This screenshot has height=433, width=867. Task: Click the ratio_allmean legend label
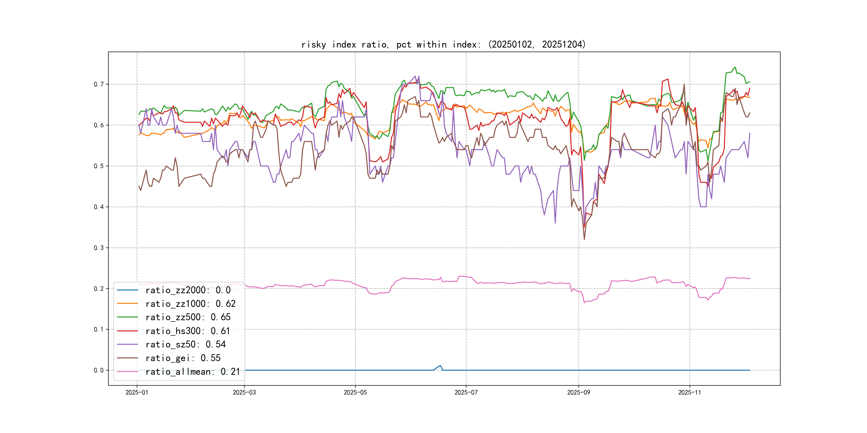pos(192,372)
